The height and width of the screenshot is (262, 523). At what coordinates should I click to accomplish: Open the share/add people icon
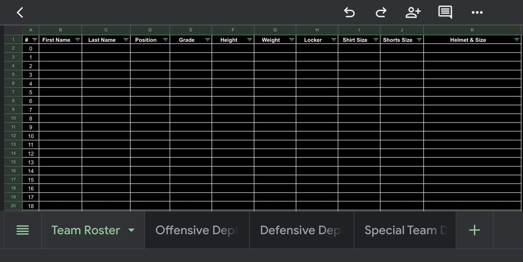pyautogui.click(x=413, y=13)
